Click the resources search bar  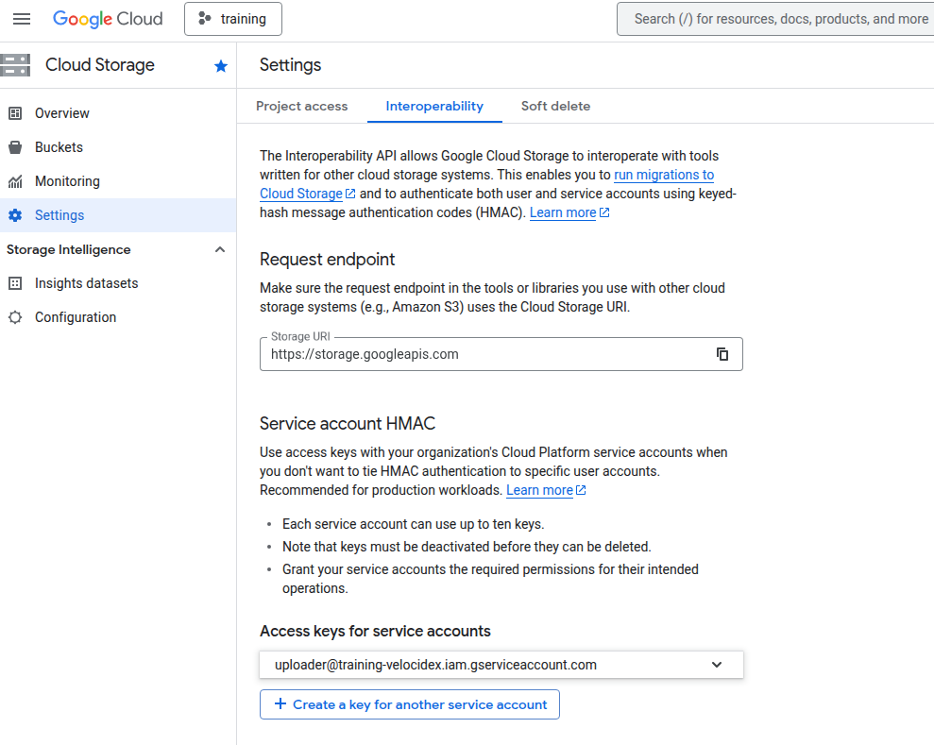(x=774, y=18)
